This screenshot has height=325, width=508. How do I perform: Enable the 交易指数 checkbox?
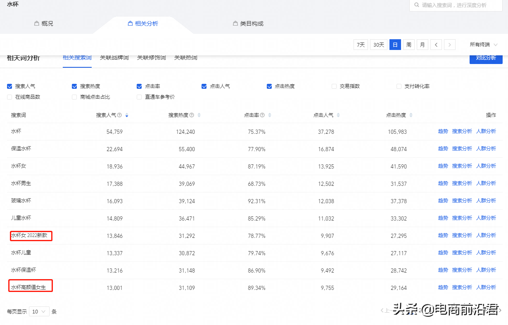[334, 86]
